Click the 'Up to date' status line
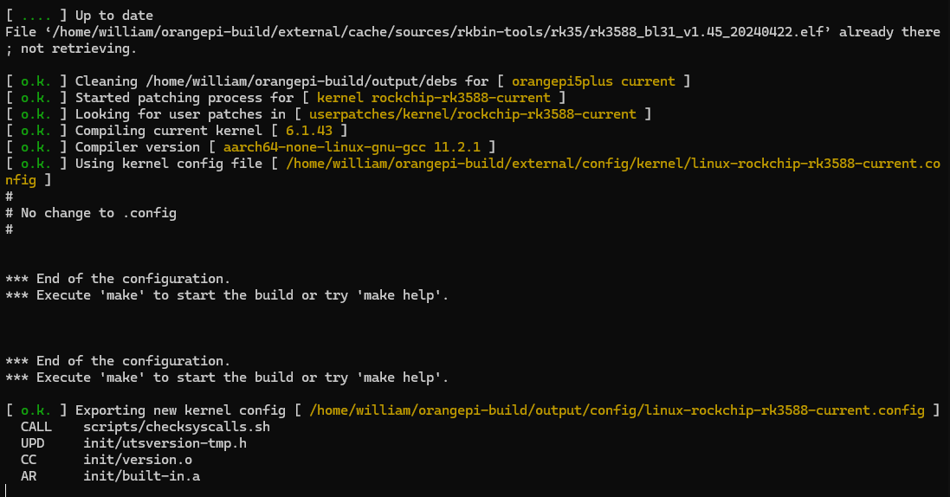Image resolution: width=950 pixels, height=497 pixels. pyautogui.click(x=79, y=16)
